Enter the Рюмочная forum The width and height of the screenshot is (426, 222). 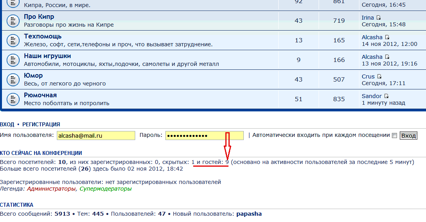click(x=40, y=95)
